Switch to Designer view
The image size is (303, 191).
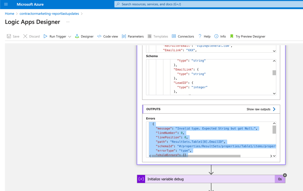click(x=84, y=36)
